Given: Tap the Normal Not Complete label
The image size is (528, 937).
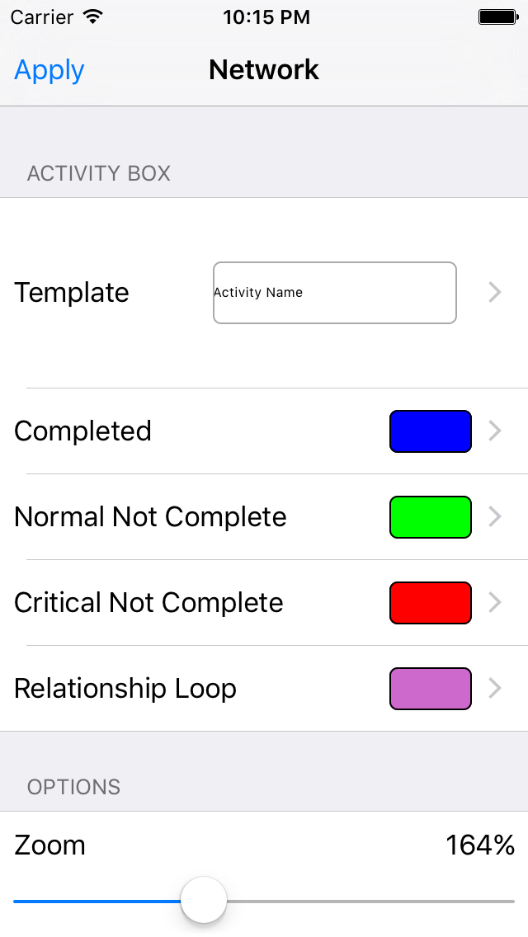Looking at the screenshot, I should (150, 517).
